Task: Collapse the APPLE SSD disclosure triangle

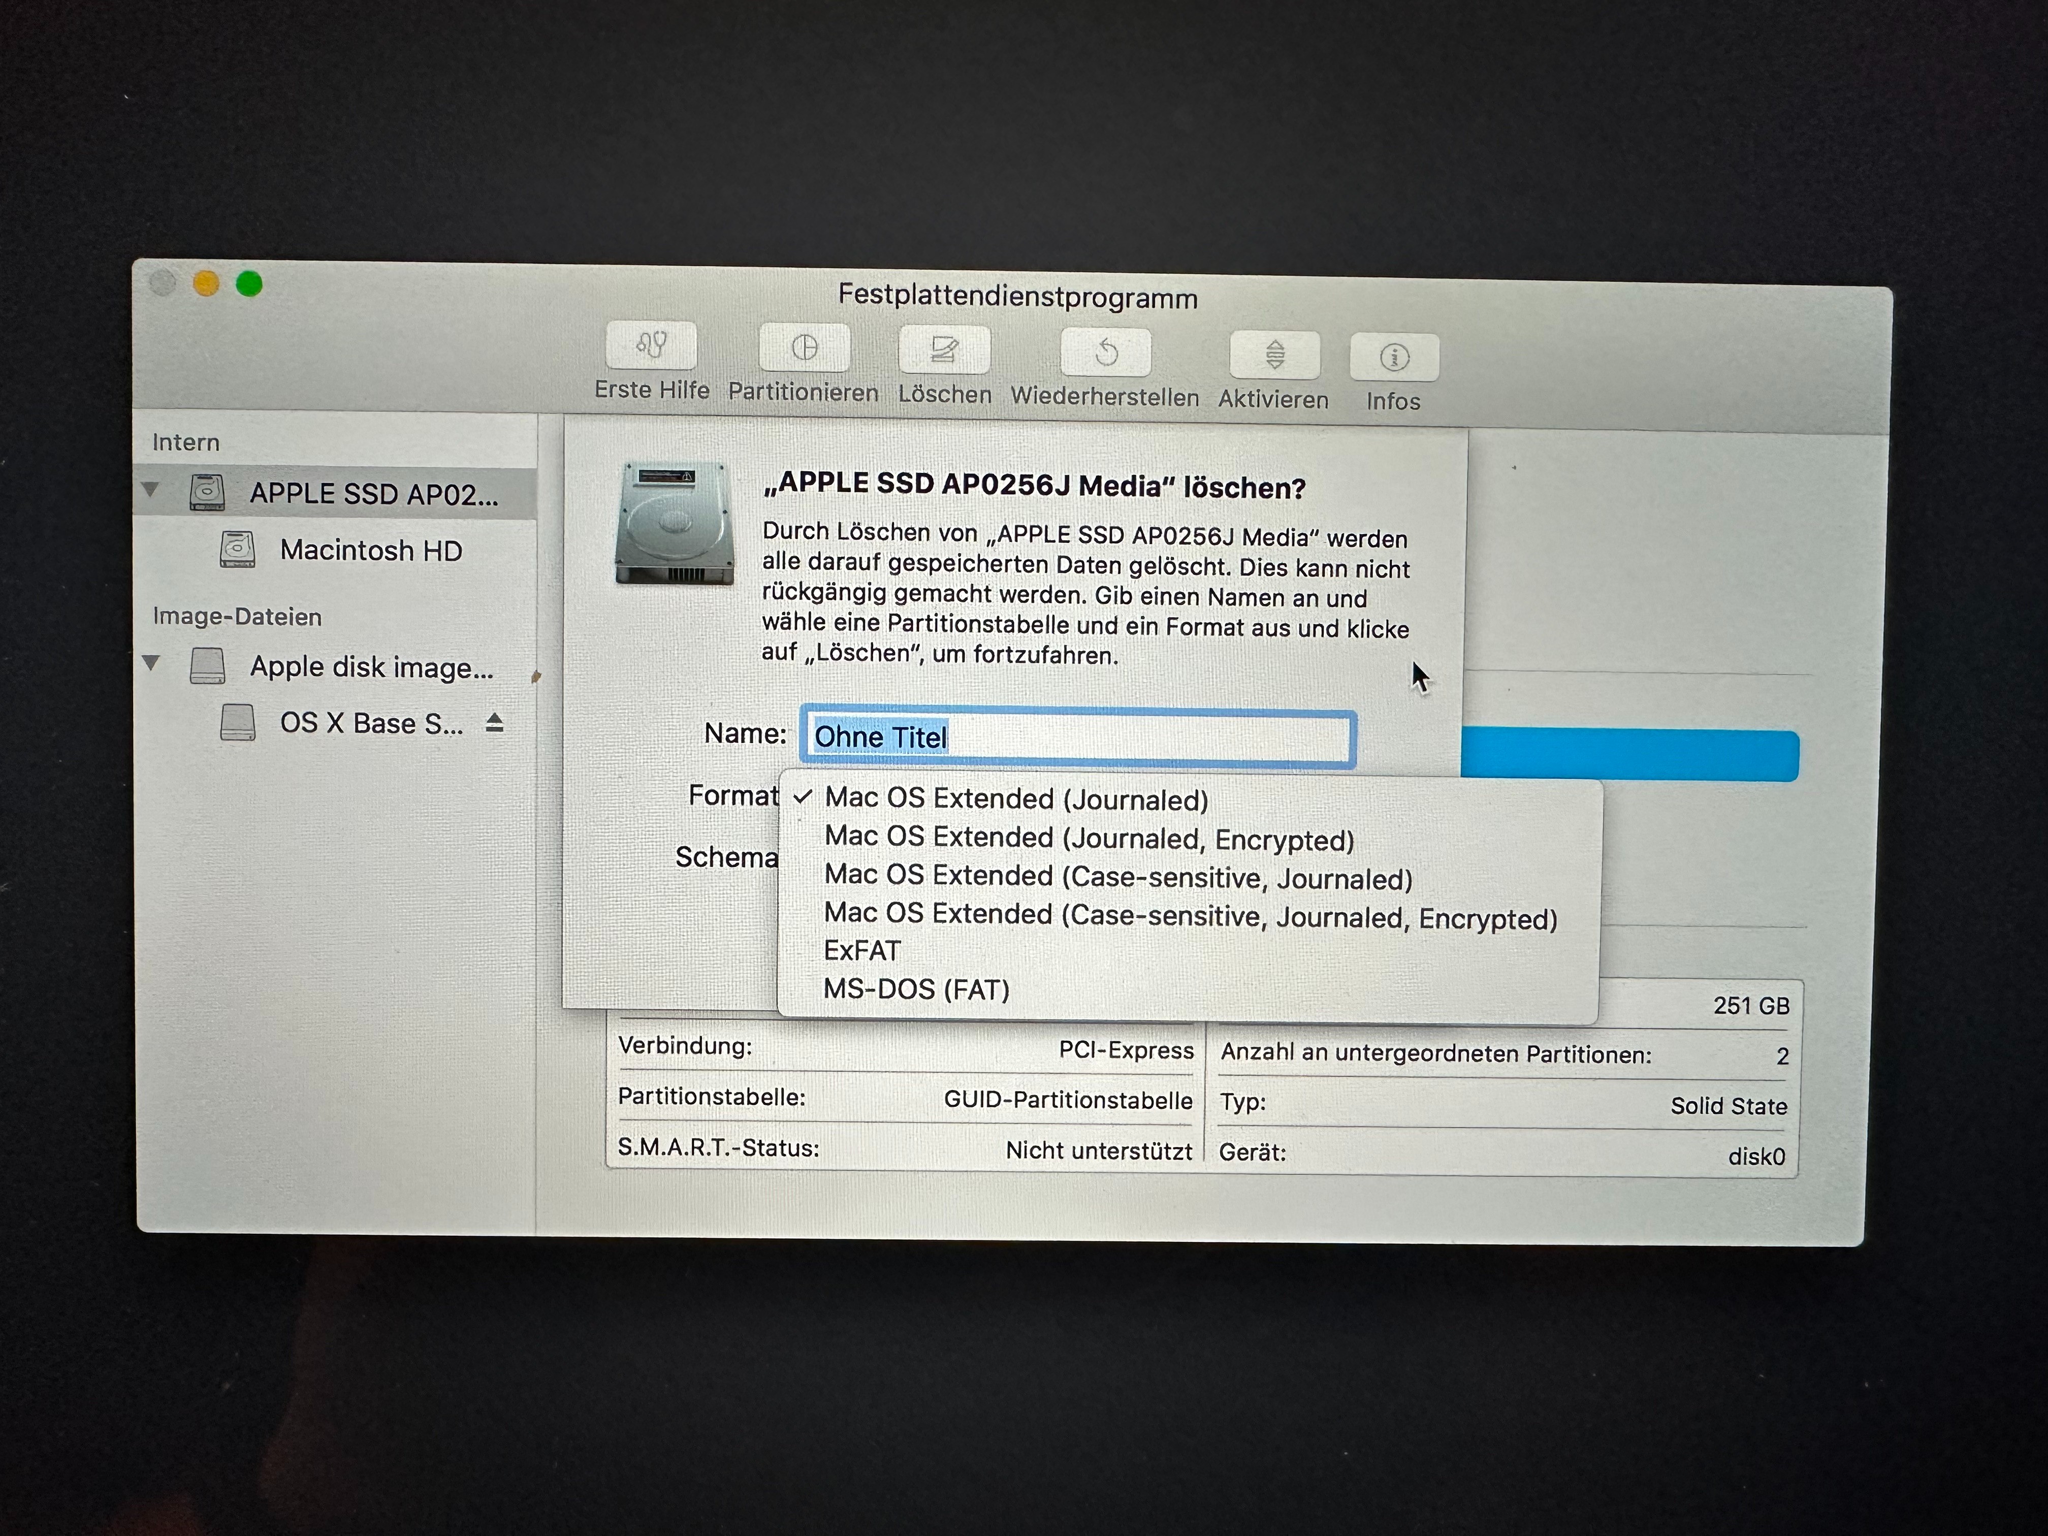Action: tap(151, 490)
